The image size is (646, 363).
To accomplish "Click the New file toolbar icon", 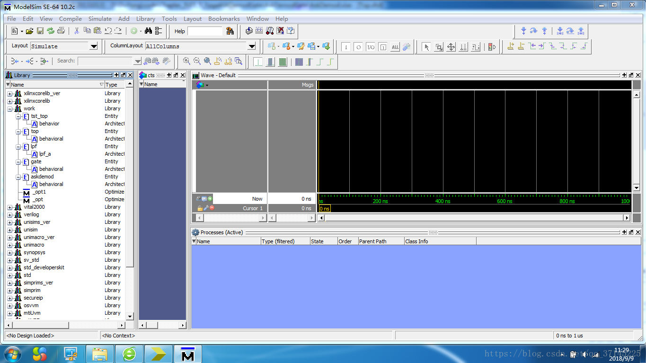I will click(x=15, y=31).
